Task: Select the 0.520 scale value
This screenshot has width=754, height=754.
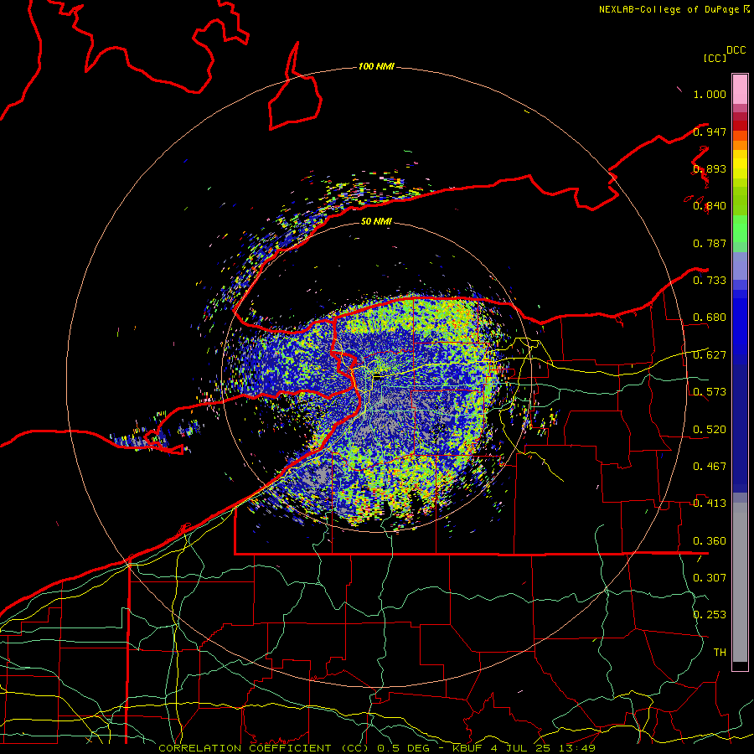Action: [x=710, y=429]
